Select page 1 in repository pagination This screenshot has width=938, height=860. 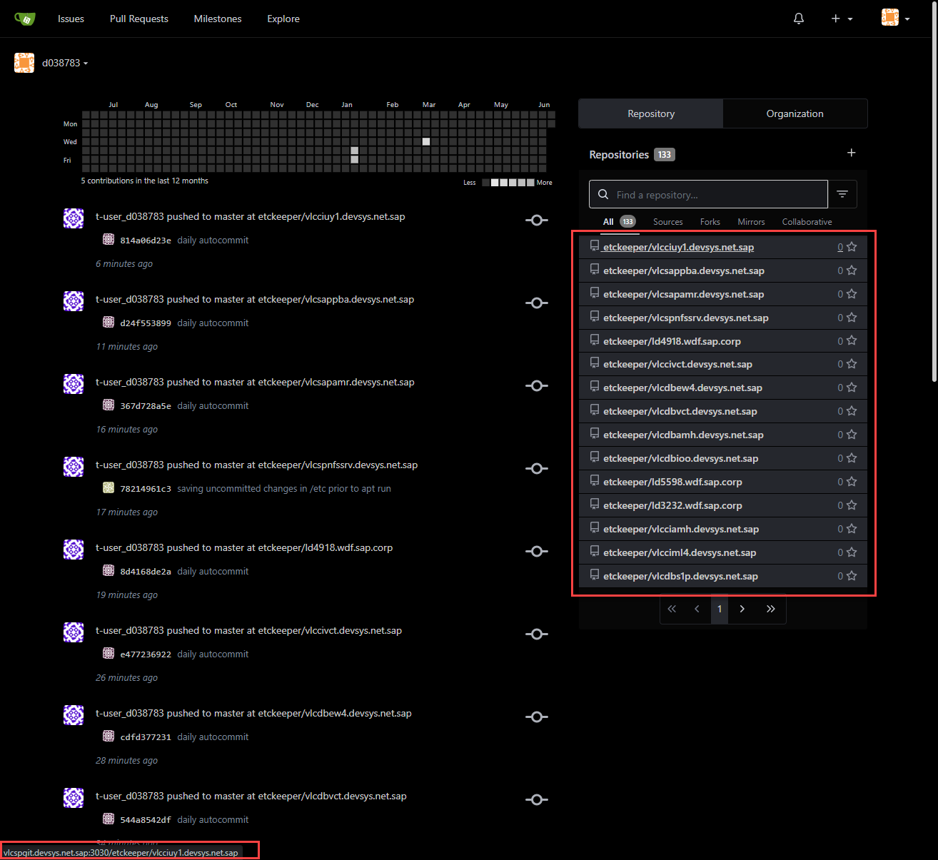point(720,609)
